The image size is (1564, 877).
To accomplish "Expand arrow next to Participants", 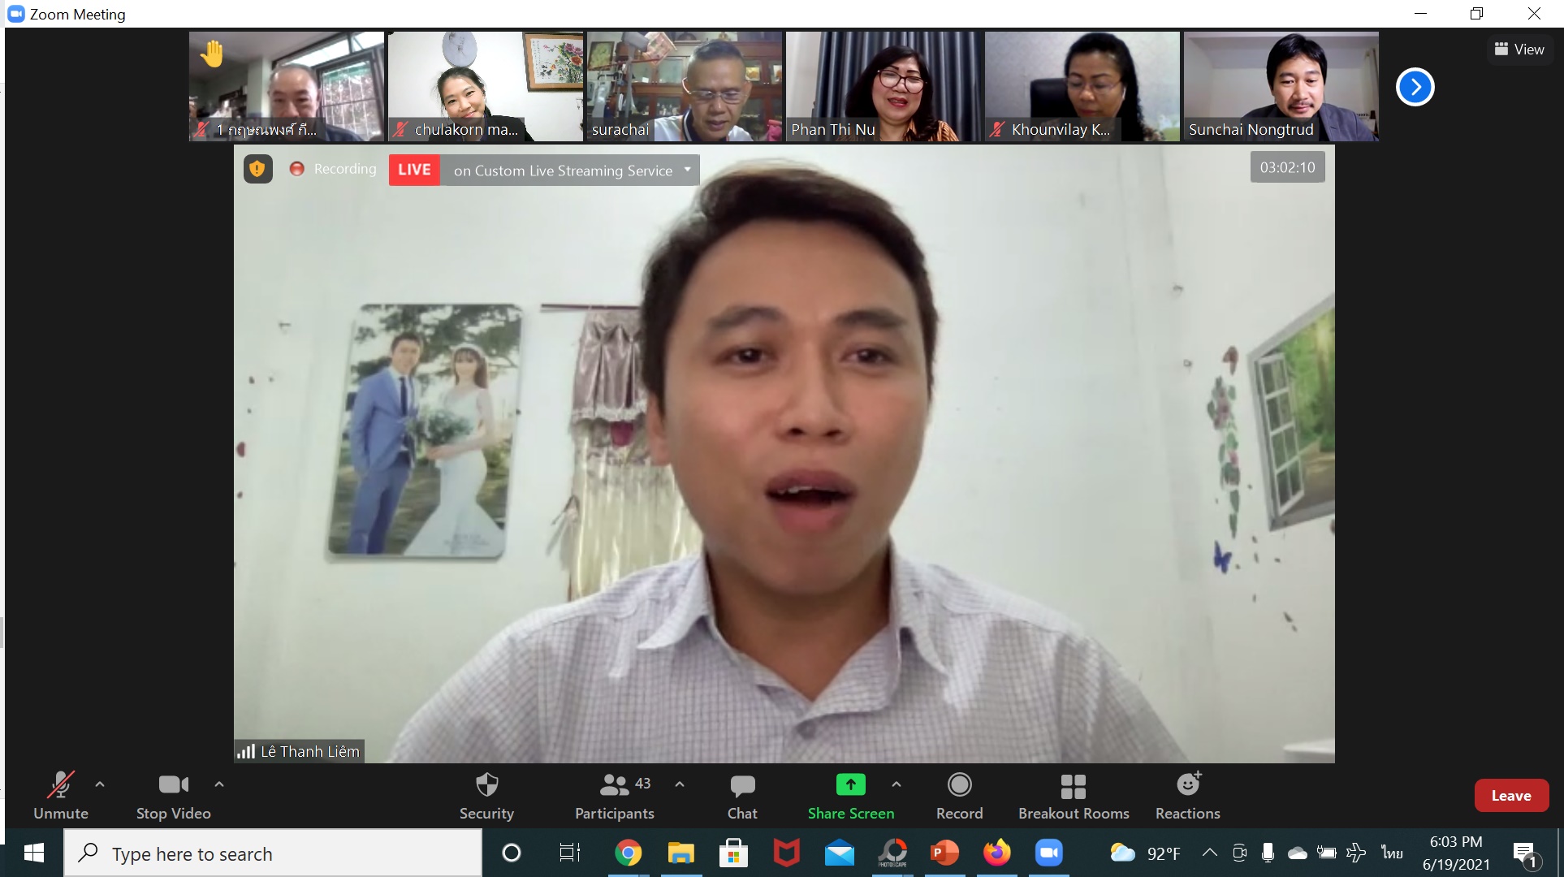I will click(x=680, y=784).
